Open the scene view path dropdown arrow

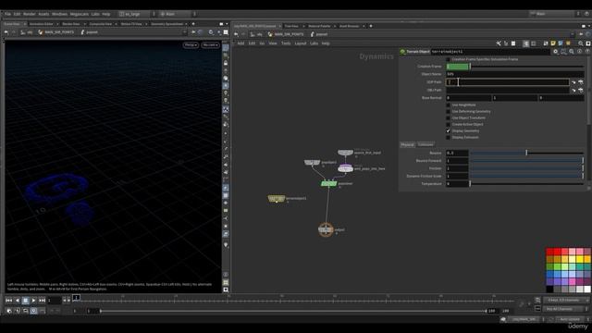185,32
